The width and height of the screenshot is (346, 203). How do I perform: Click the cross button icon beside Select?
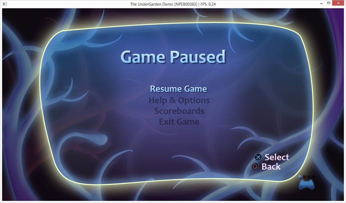click(258, 157)
